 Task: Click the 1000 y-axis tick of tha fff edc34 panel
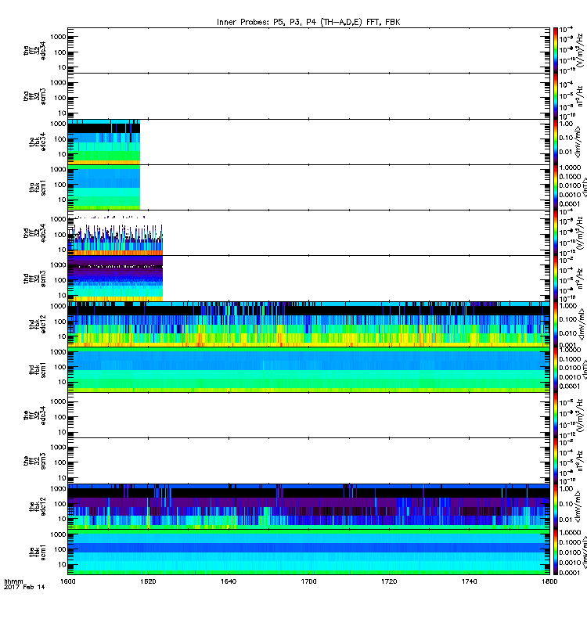tap(58, 37)
